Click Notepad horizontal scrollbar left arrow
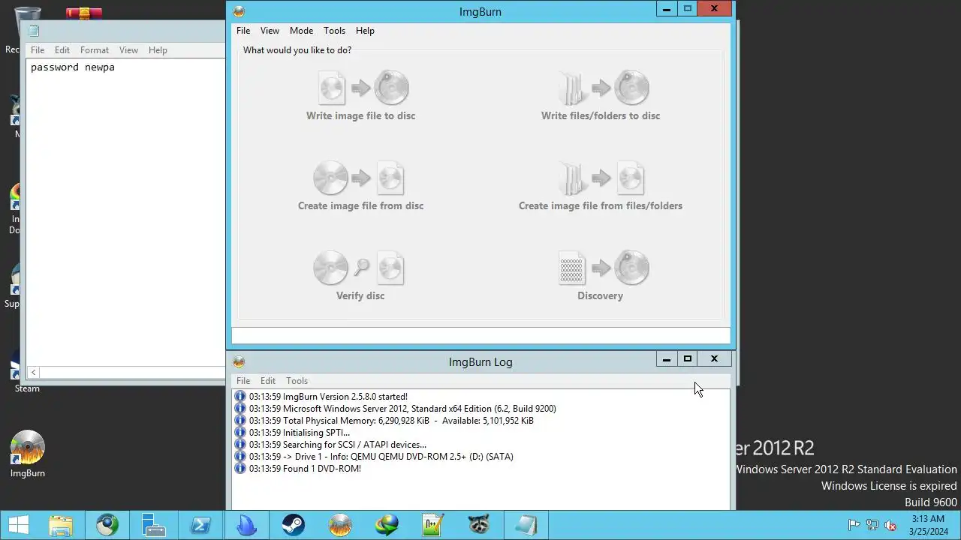 pyautogui.click(x=33, y=372)
